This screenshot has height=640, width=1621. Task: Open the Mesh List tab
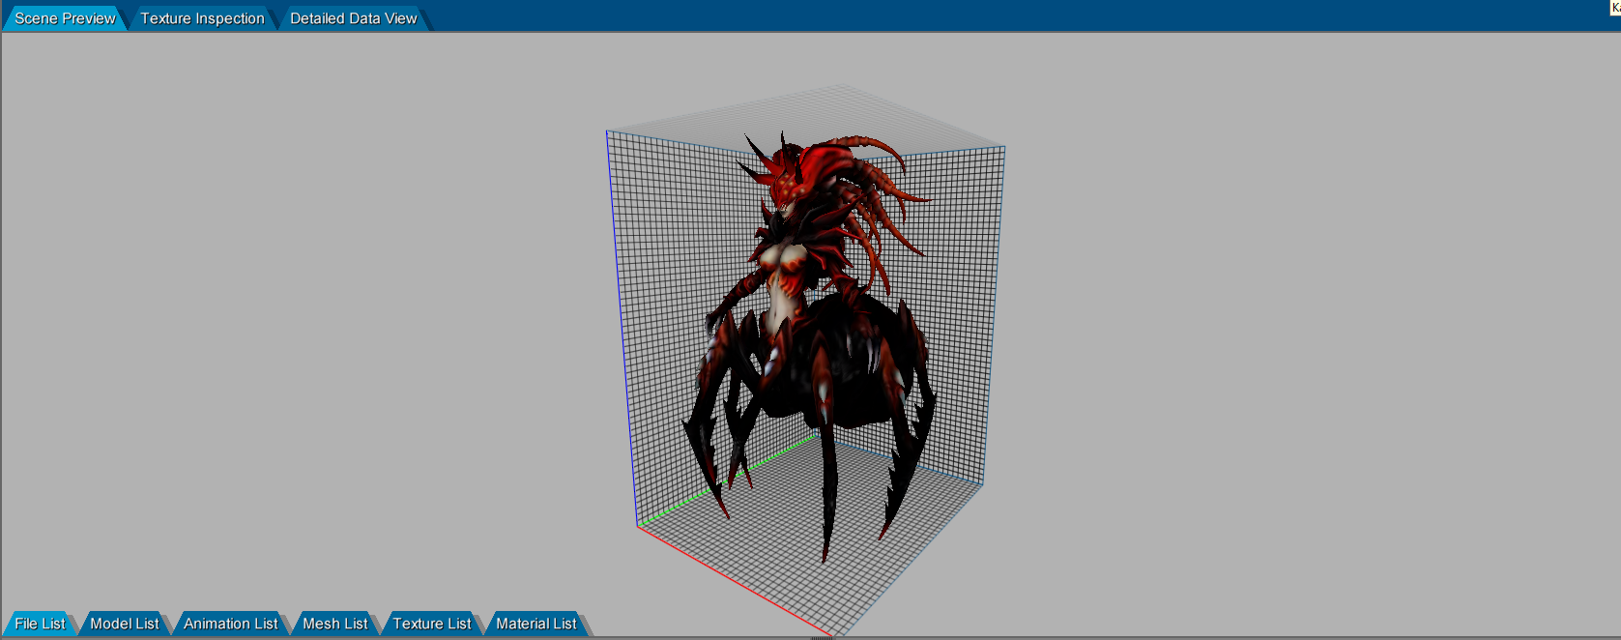[335, 624]
